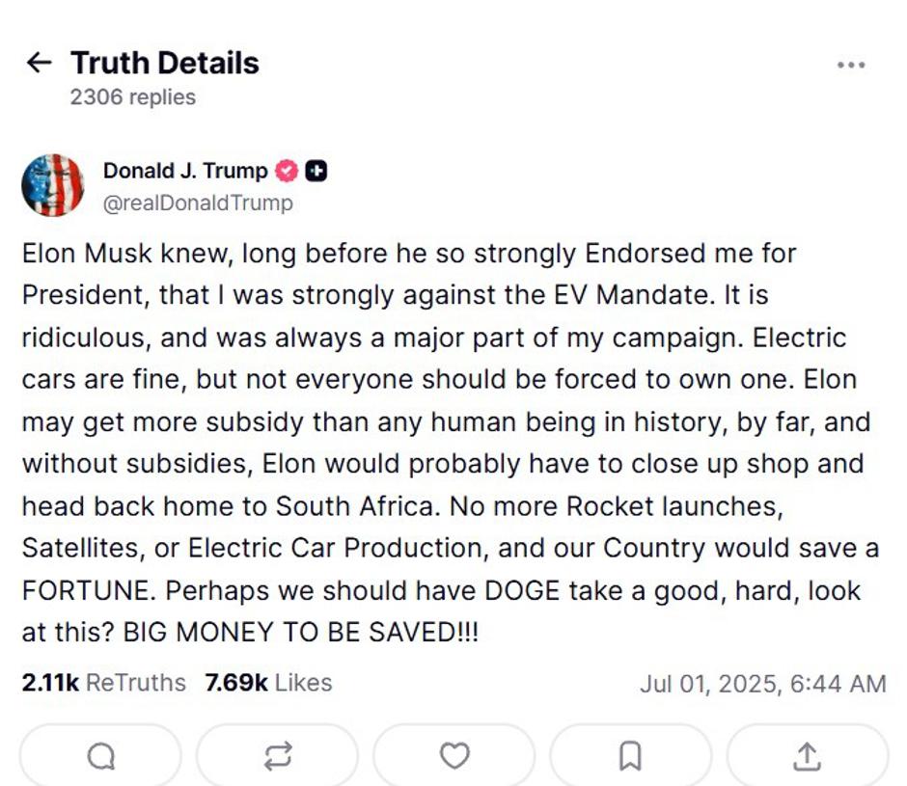The height and width of the screenshot is (786, 907).
Task: Click the 2306 replies count
Action: pos(133,97)
